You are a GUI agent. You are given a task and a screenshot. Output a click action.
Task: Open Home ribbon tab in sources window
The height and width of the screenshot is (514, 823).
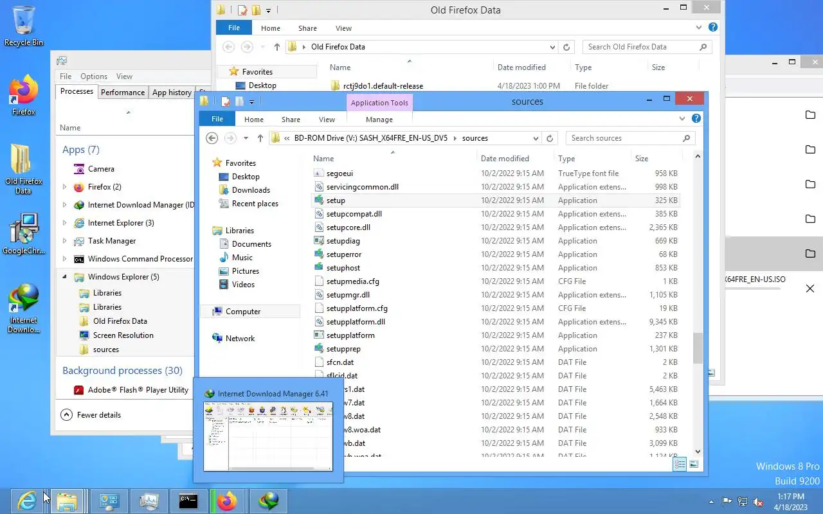click(254, 120)
